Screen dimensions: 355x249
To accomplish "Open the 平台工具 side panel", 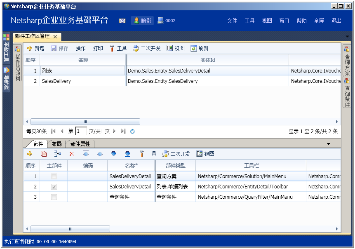I will pyautogui.click(x=6, y=49).
